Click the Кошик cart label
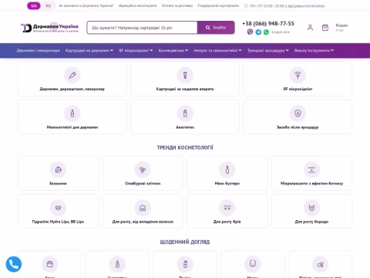This screenshot has width=370, height=278. 341,25
